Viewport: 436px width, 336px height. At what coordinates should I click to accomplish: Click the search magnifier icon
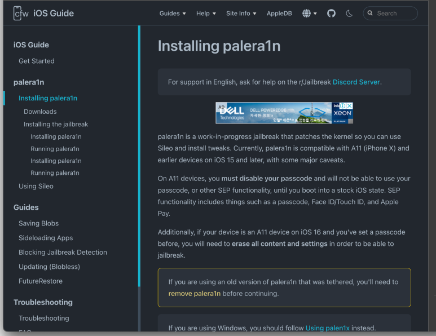pyautogui.click(x=370, y=13)
